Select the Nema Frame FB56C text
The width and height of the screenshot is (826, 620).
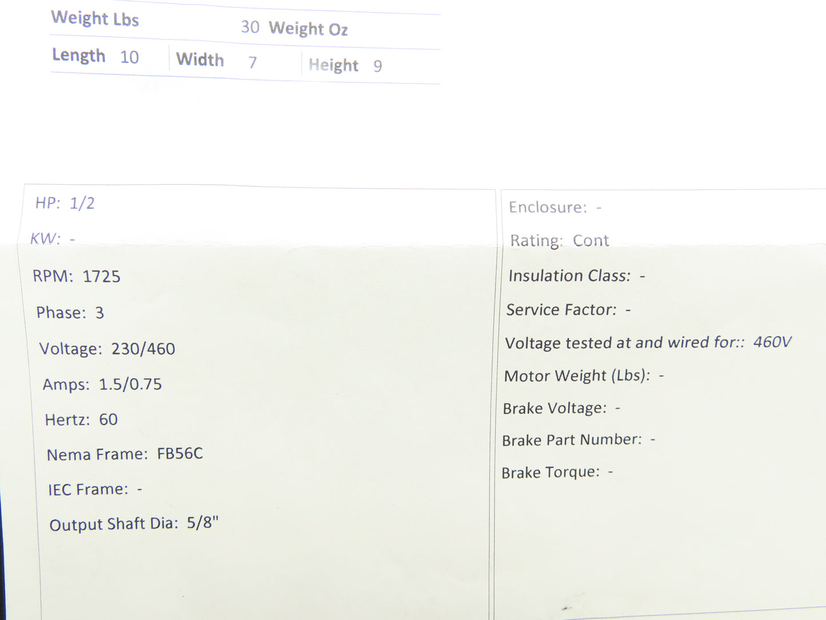(x=179, y=454)
